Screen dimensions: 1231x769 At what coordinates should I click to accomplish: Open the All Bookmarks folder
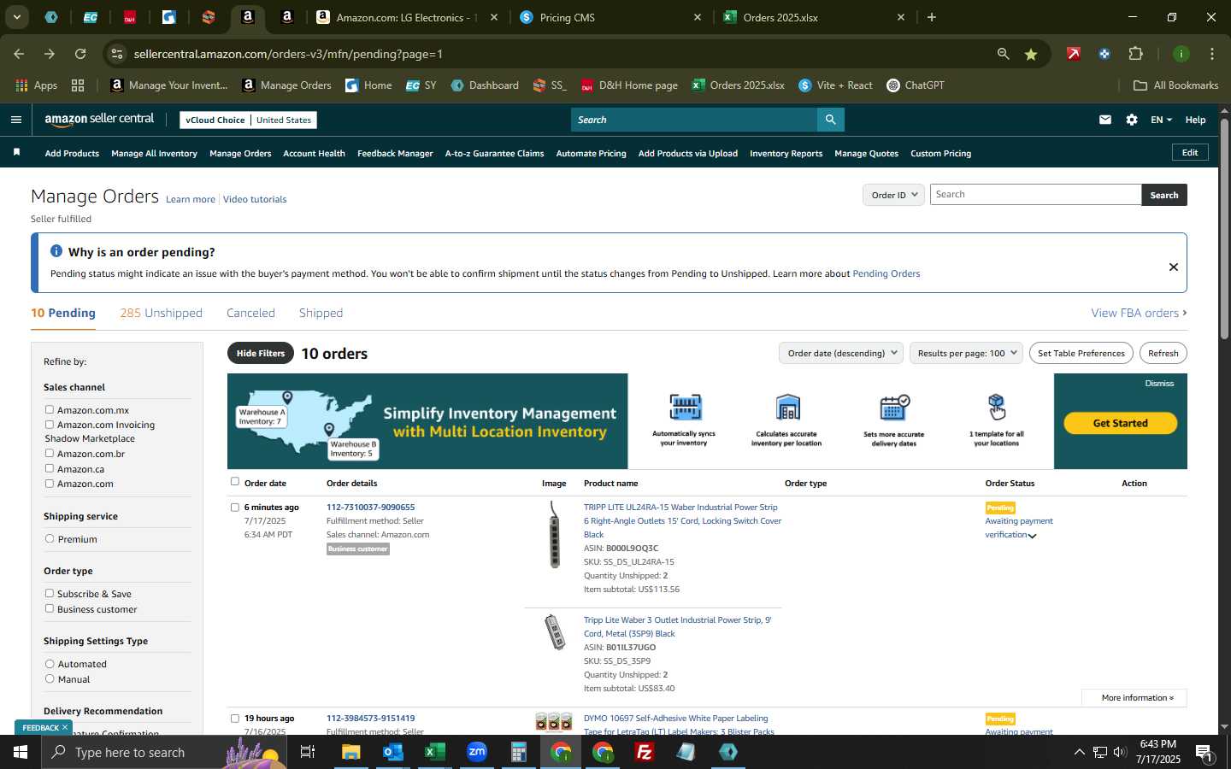coord(1175,85)
